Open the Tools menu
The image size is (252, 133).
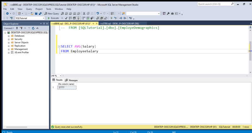[49, 9]
